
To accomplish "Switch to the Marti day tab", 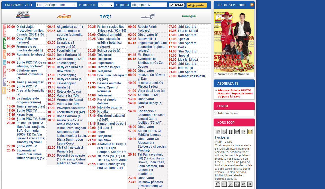I will (x=4, y=82).
